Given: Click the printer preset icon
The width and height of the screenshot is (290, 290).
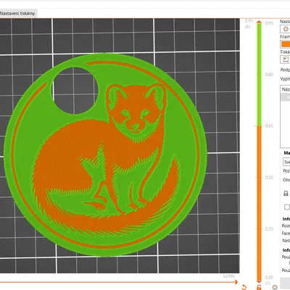Looking at the screenshot, I should click(x=286, y=59).
